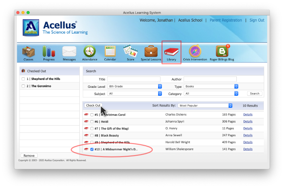Click author name Charles Dickens
This screenshot has width=284, height=188.
tap(176, 115)
